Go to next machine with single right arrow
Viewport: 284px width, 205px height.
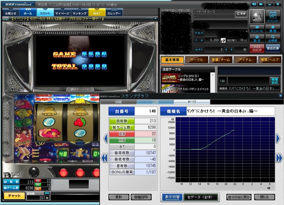[x=278, y=139]
